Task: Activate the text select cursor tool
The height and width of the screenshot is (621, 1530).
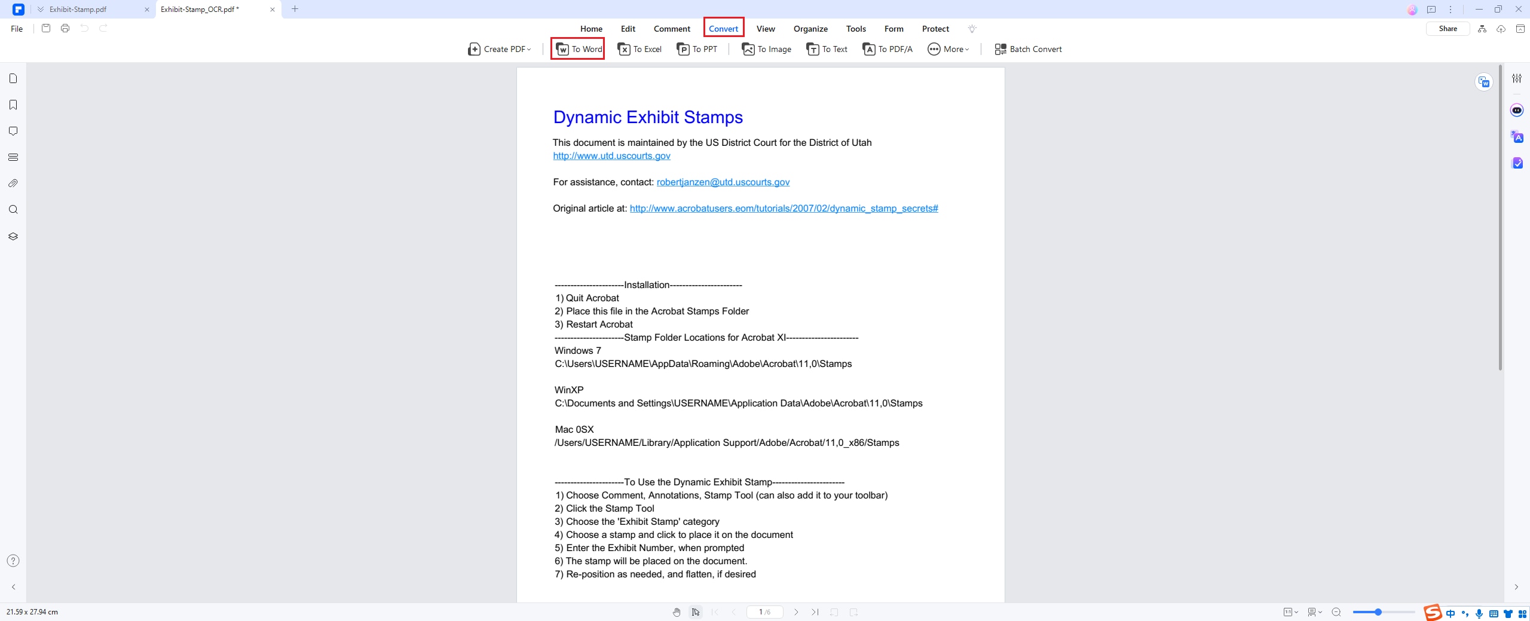Action: point(696,612)
